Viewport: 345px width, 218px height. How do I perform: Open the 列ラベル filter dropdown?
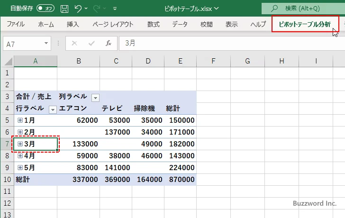[x=95, y=97]
